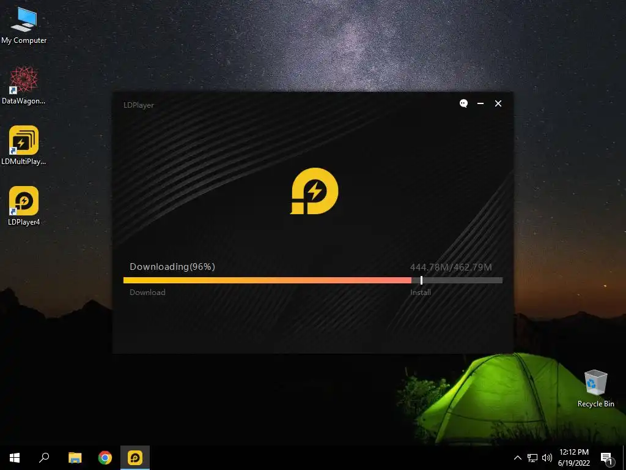Launch Google Chrome from the taskbar

pos(105,458)
